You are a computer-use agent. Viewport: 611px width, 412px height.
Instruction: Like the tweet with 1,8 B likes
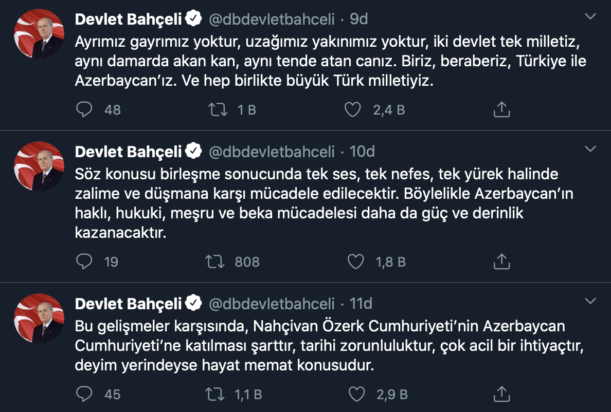click(x=356, y=262)
